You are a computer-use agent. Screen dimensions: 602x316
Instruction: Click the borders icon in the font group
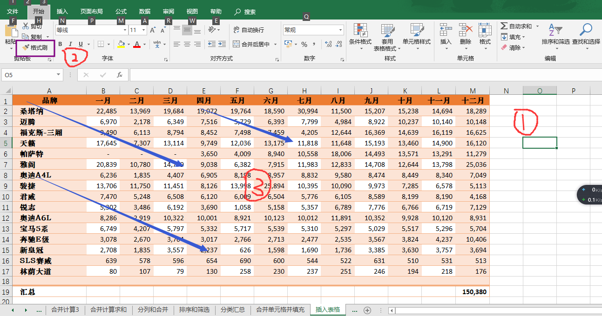coord(101,44)
